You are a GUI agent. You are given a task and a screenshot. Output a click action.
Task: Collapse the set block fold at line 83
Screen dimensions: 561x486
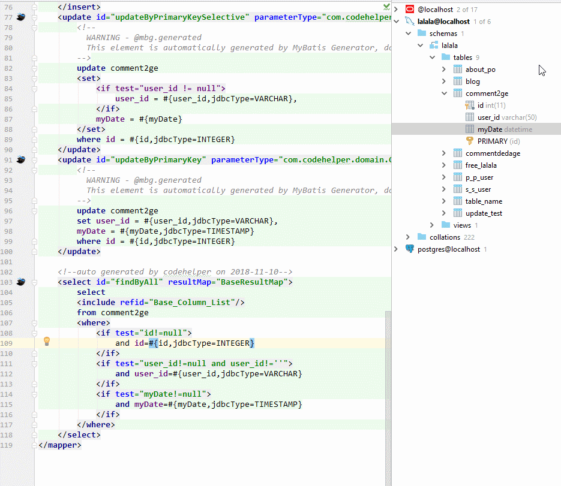[34, 79]
